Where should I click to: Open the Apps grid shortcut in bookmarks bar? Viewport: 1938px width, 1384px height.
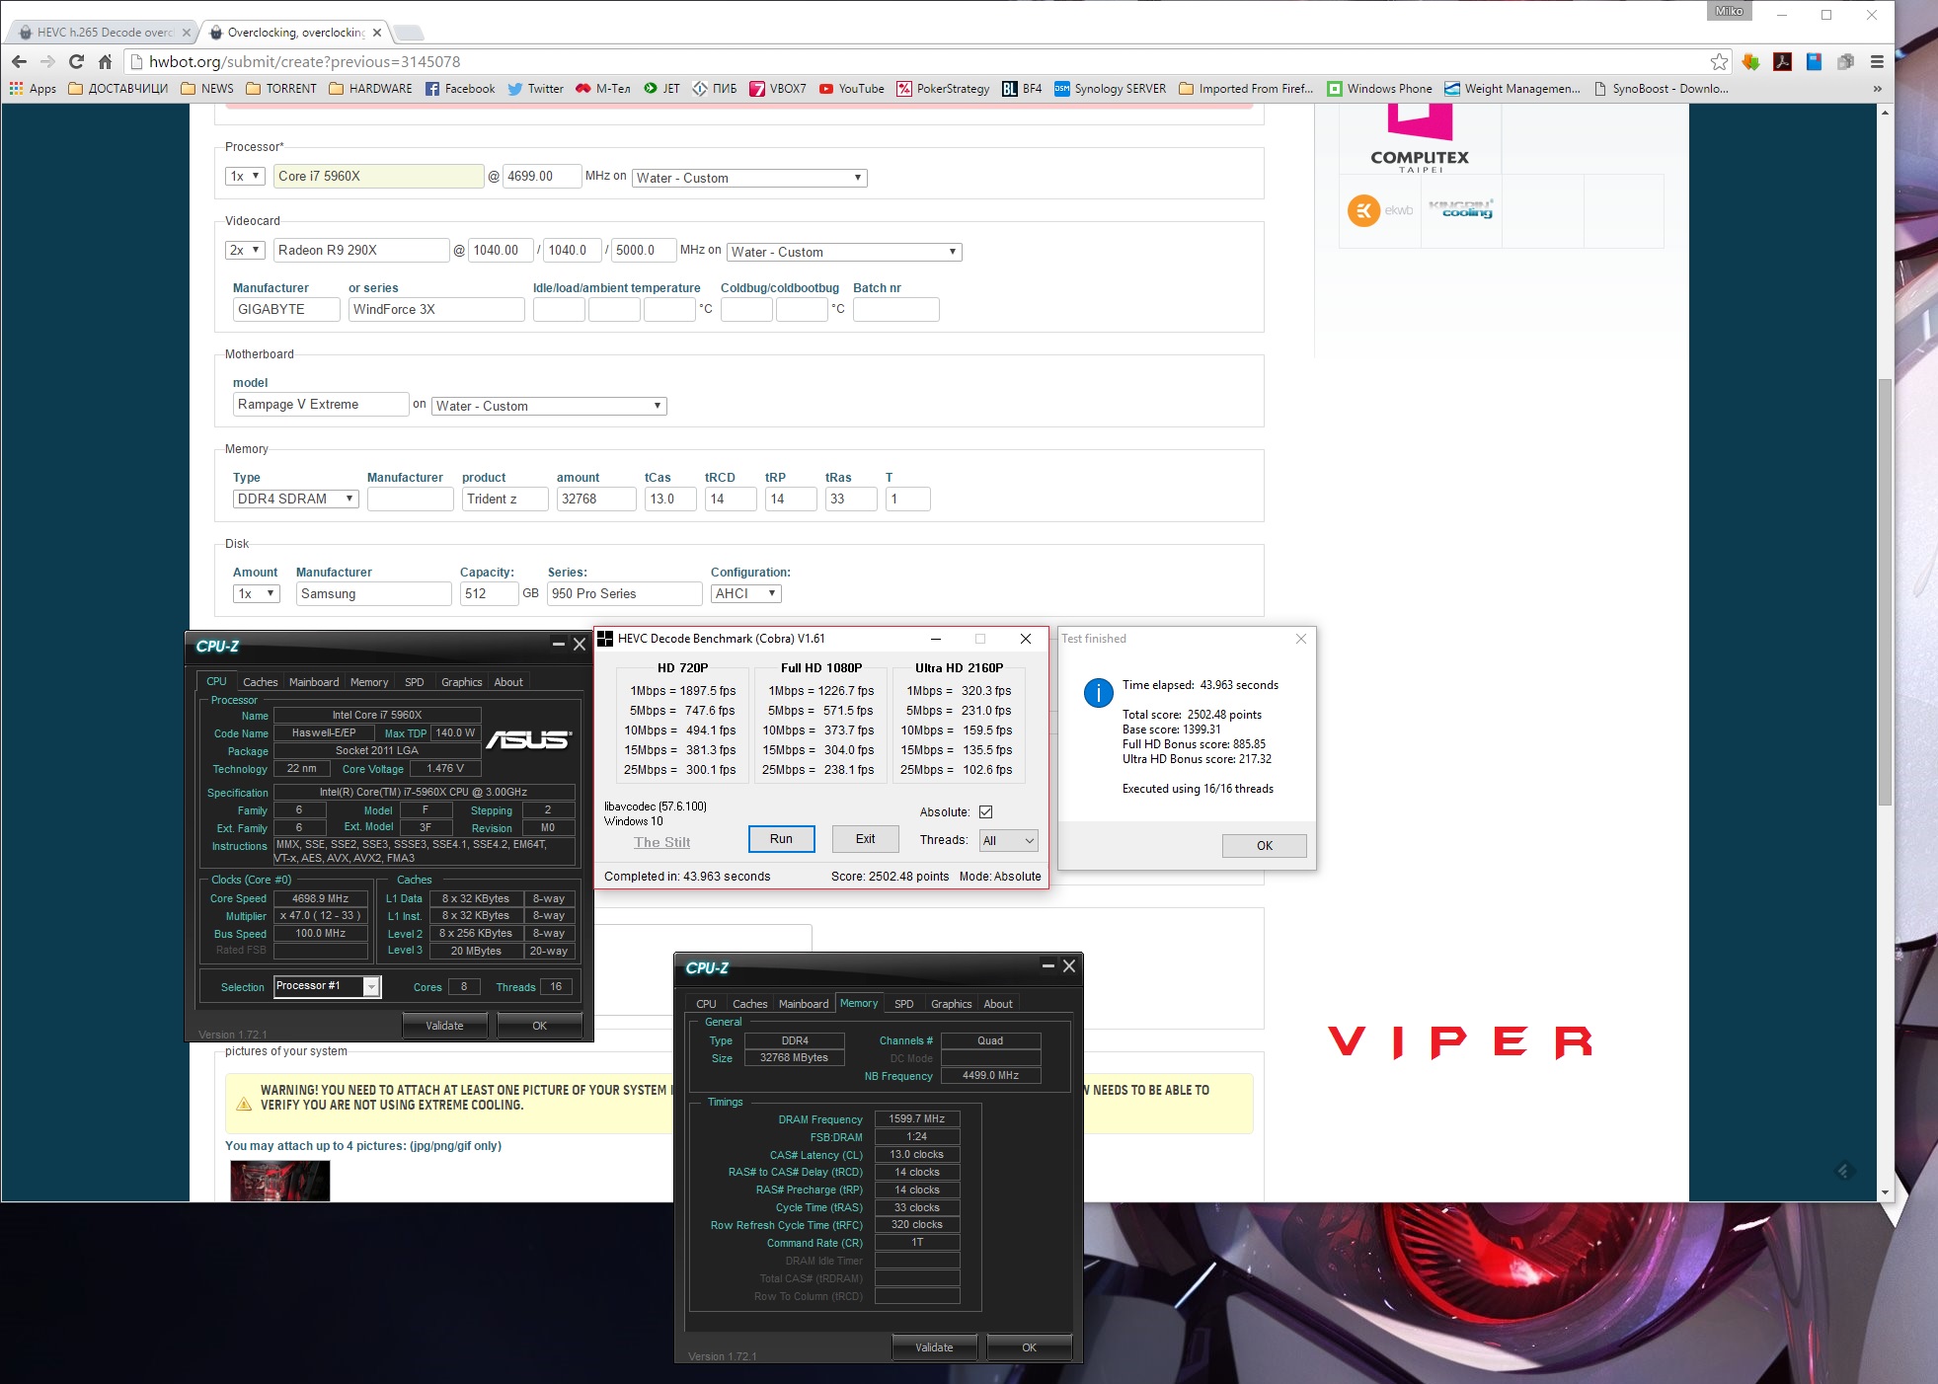[x=33, y=89]
